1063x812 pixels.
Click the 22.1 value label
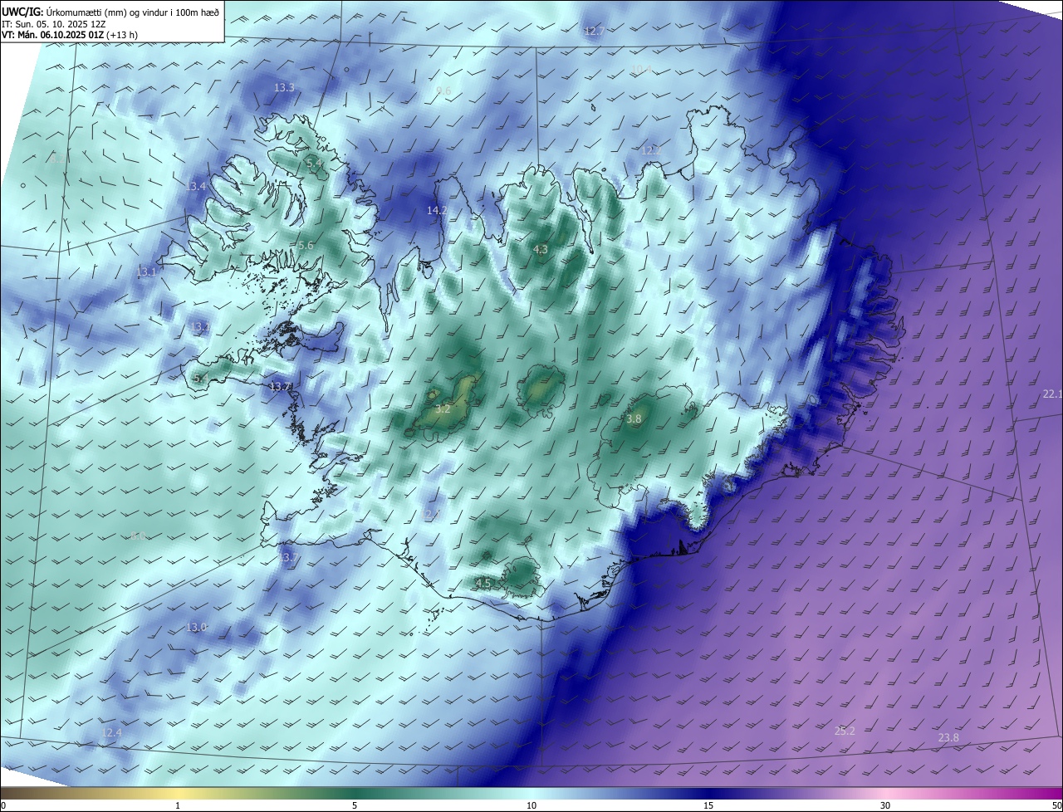tap(1052, 394)
